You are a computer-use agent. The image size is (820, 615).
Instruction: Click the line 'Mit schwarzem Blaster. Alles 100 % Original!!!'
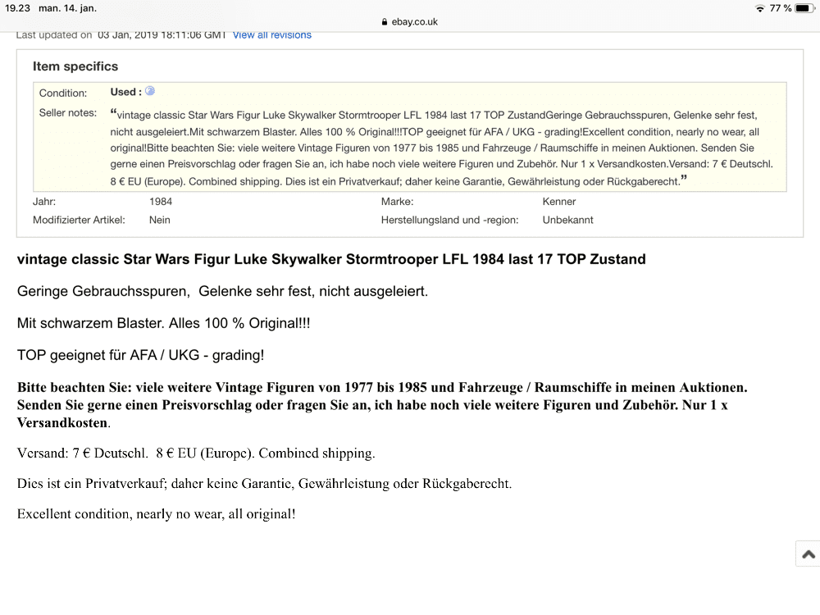pyautogui.click(x=164, y=323)
